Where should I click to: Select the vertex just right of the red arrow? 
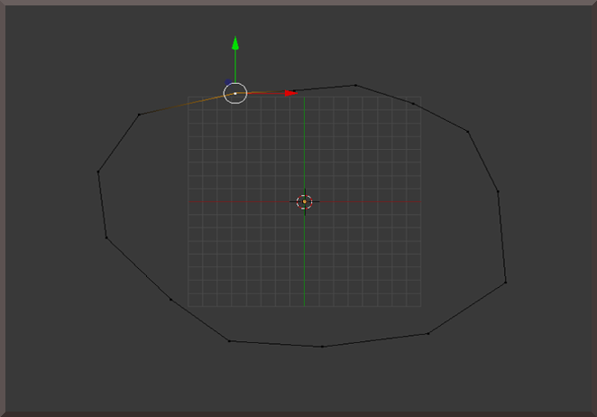pyautogui.click(x=296, y=90)
